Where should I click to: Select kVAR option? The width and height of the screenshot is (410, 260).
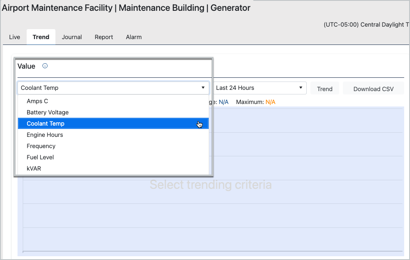point(34,168)
